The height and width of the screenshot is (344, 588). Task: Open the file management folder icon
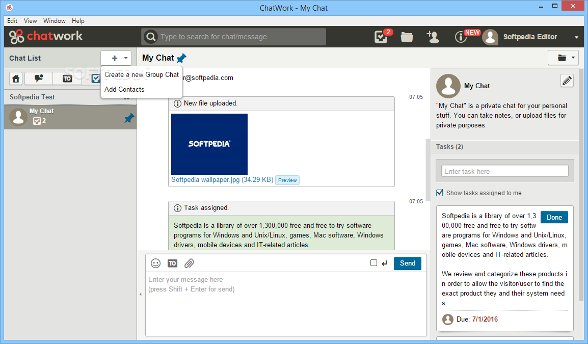coord(407,36)
